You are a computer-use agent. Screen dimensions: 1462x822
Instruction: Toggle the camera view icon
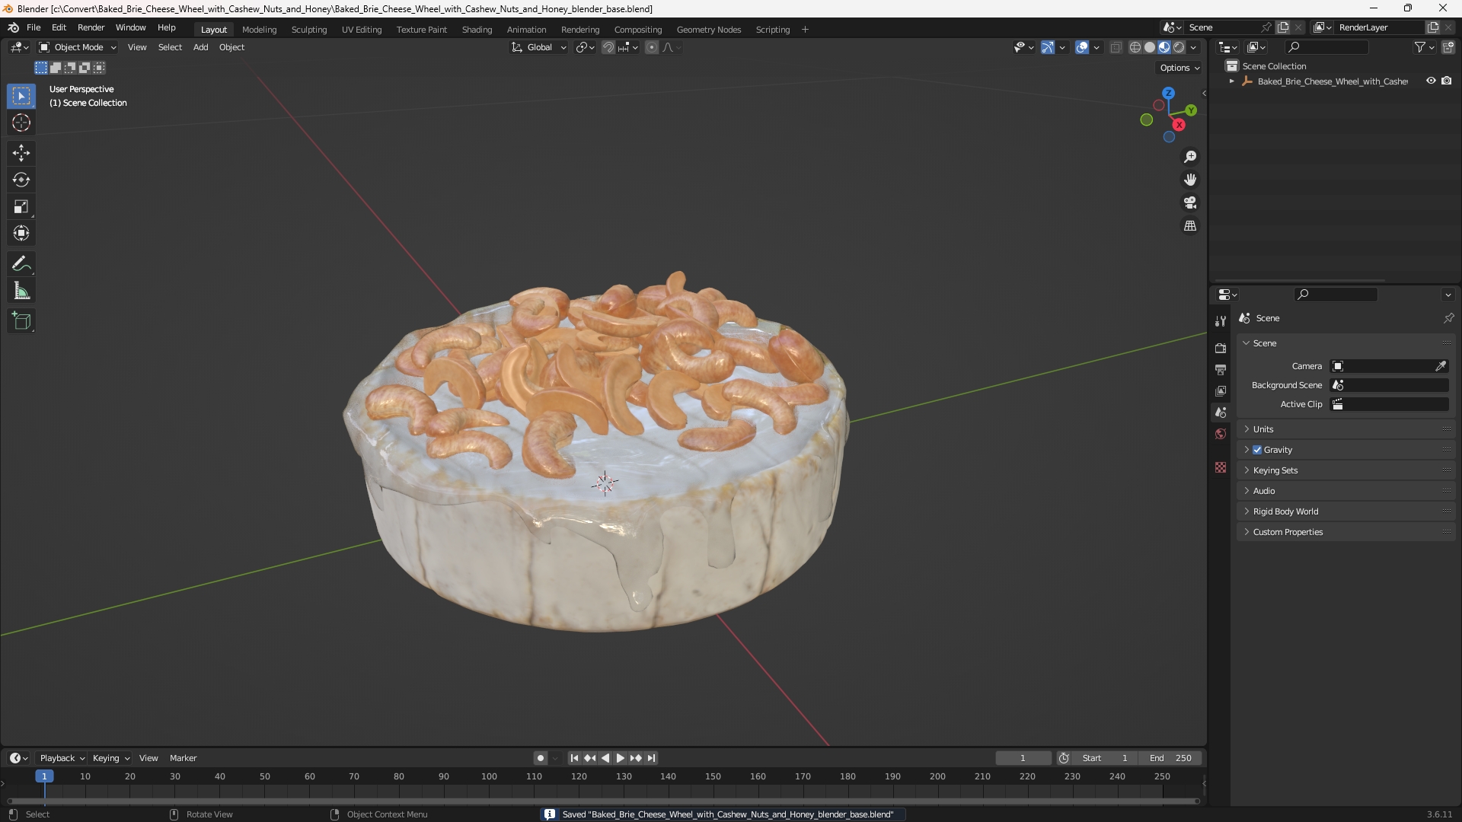(x=1190, y=202)
